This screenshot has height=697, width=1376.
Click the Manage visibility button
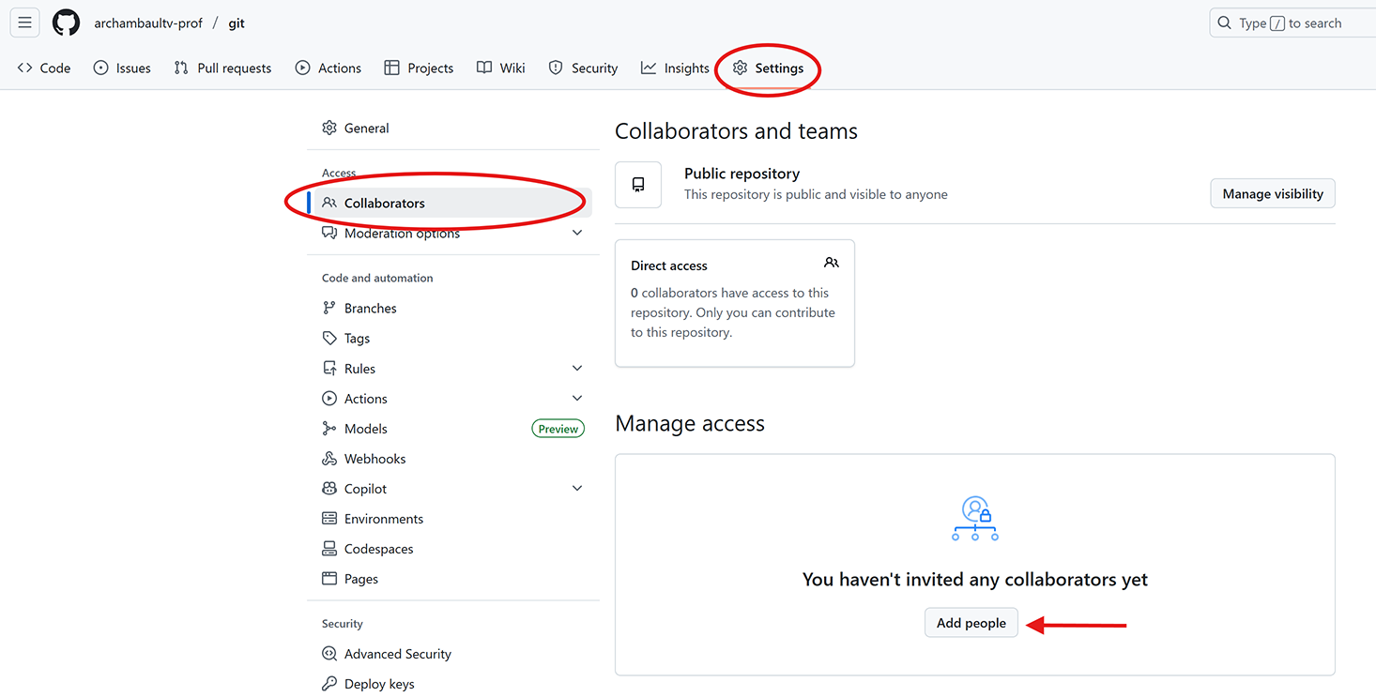point(1272,194)
